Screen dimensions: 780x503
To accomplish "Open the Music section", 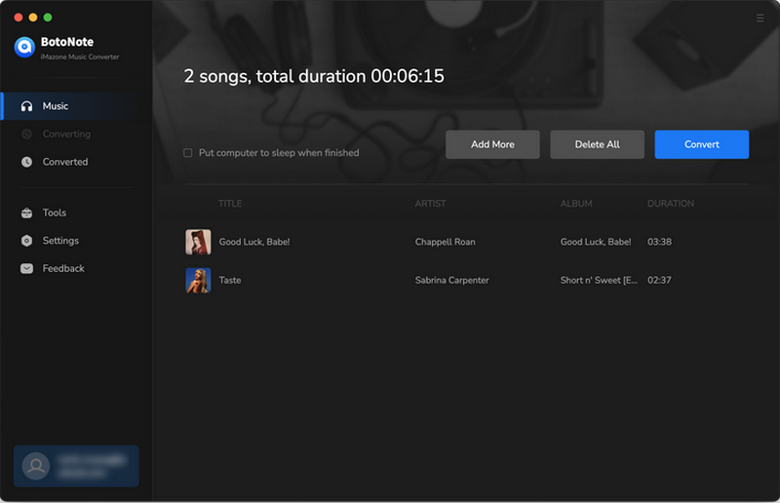I will (x=77, y=106).
